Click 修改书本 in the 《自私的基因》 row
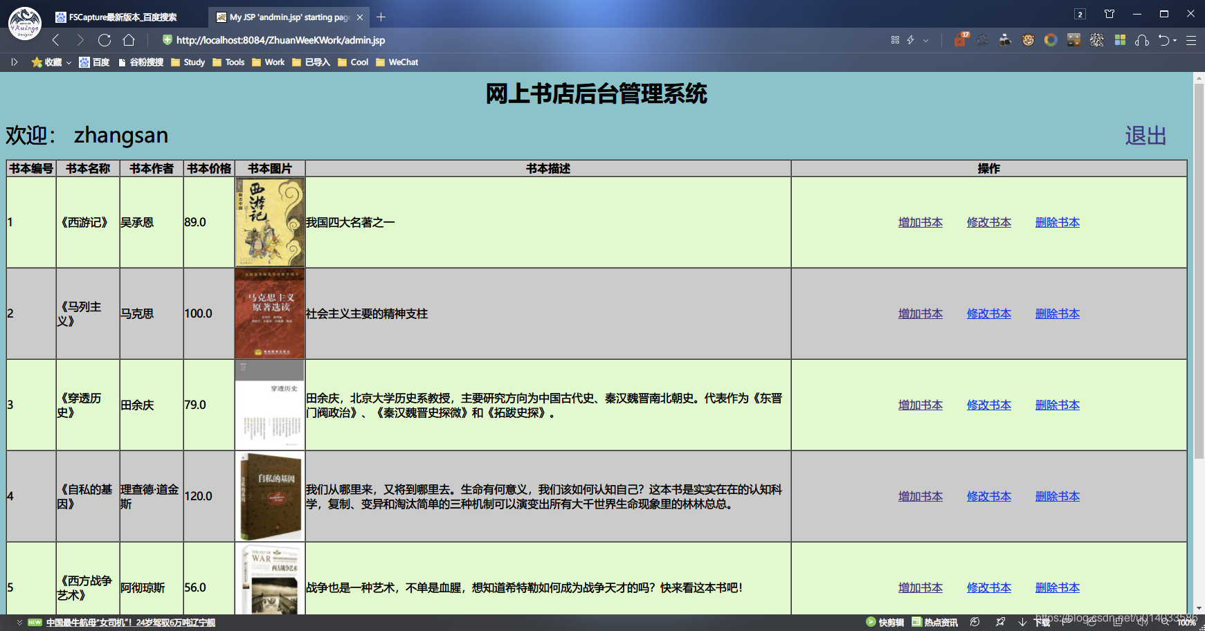 pyautogui.click(x=989, y=496)
